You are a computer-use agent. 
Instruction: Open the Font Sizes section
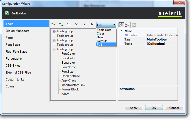click(13, 45)
